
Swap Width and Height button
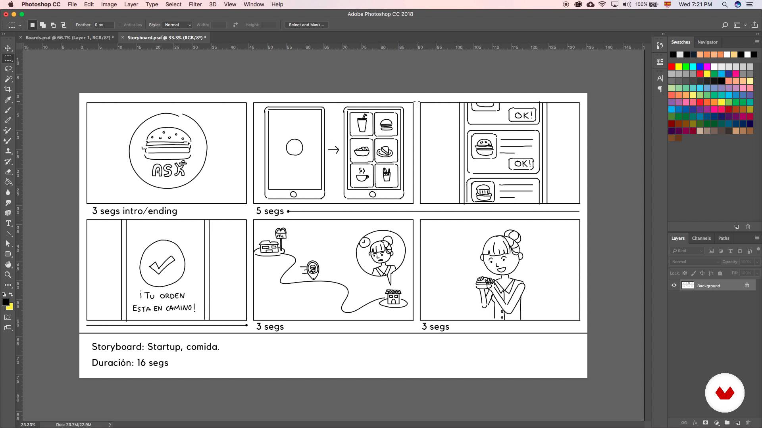point(235,25)
